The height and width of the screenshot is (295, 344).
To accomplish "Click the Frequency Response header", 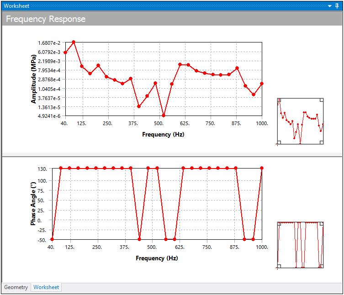I will click(x=46, y=19).
